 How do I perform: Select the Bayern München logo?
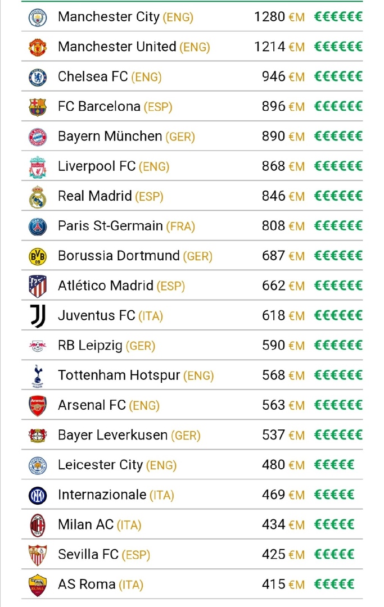tap(38, 137)
